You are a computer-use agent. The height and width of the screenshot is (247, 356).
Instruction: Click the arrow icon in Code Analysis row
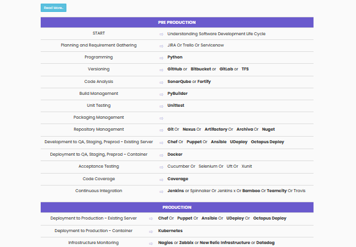(161, 83)
